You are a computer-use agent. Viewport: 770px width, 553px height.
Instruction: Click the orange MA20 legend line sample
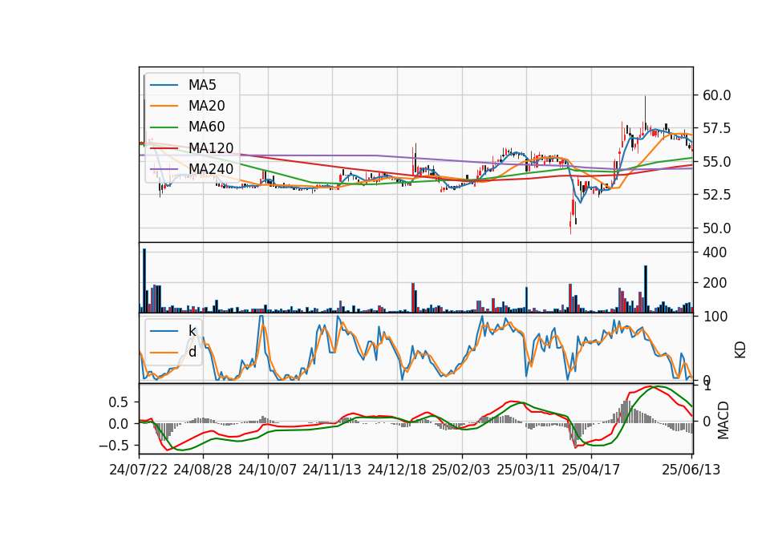(x=164, y=107)
